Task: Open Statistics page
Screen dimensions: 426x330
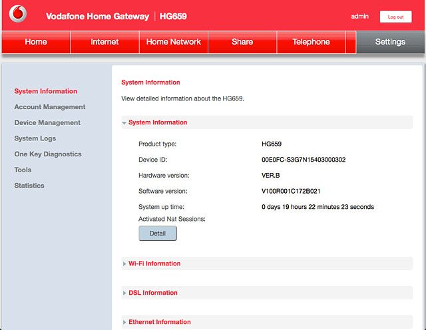Action: click(29, 186)
